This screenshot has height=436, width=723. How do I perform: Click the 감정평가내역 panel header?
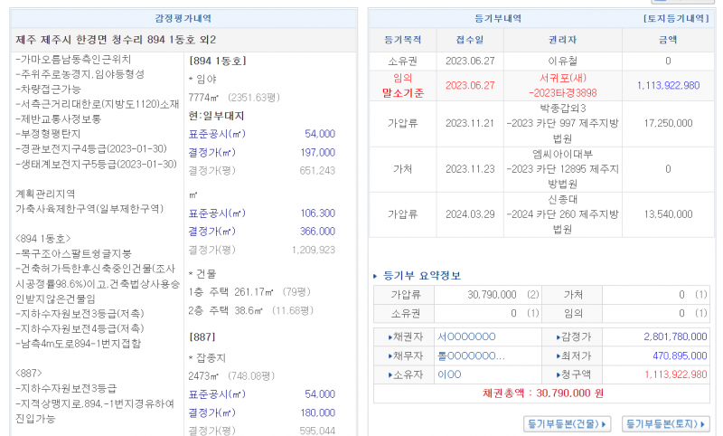pos(183,18)
